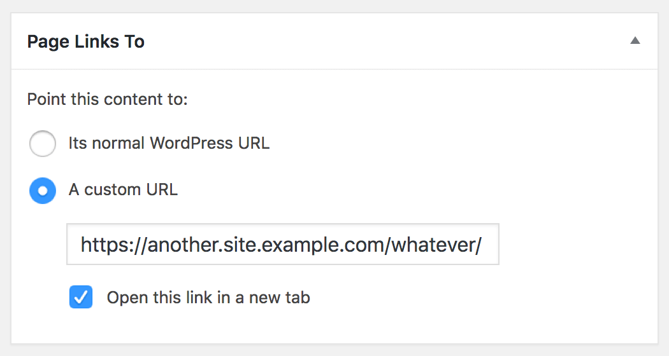Click the Its normal WordPress URL label text
The width and height of the screenshot is (669, 356).
[x=169, y=143]
